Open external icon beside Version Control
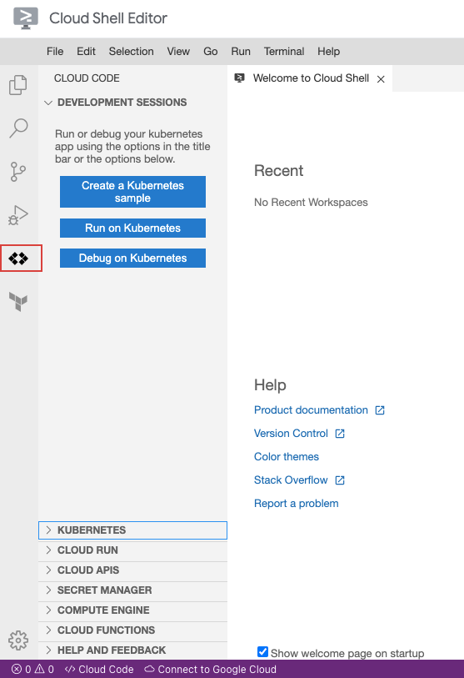Viewport: 464px width, 678px height. point(340,434)
